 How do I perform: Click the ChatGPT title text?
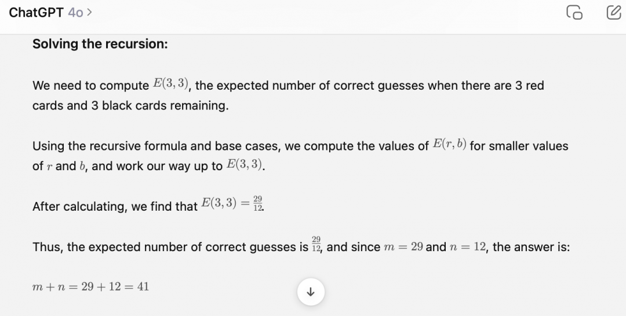coord(36,12)
